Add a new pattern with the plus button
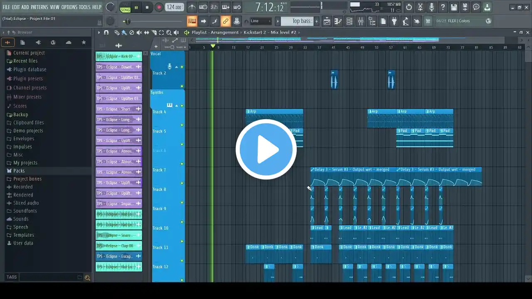 (x=316, y=21)
